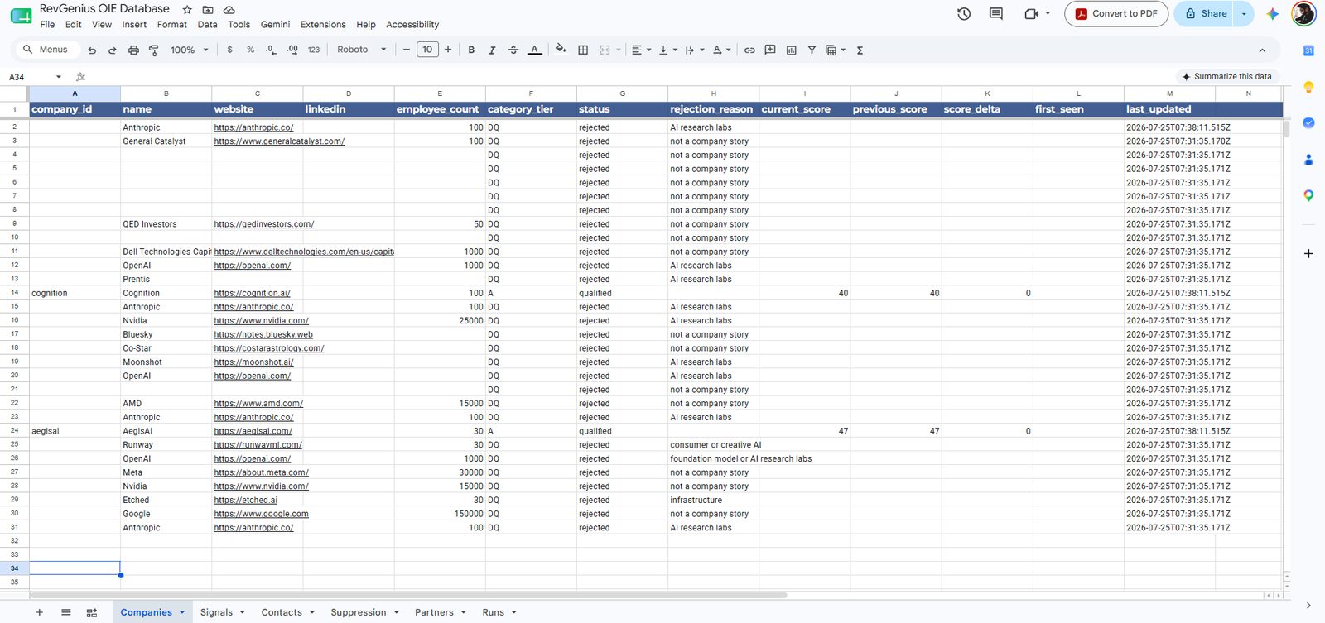Open the Roboto font dropdown
The width and height of the screenshot is (1325, 623).
coord(362,50)
